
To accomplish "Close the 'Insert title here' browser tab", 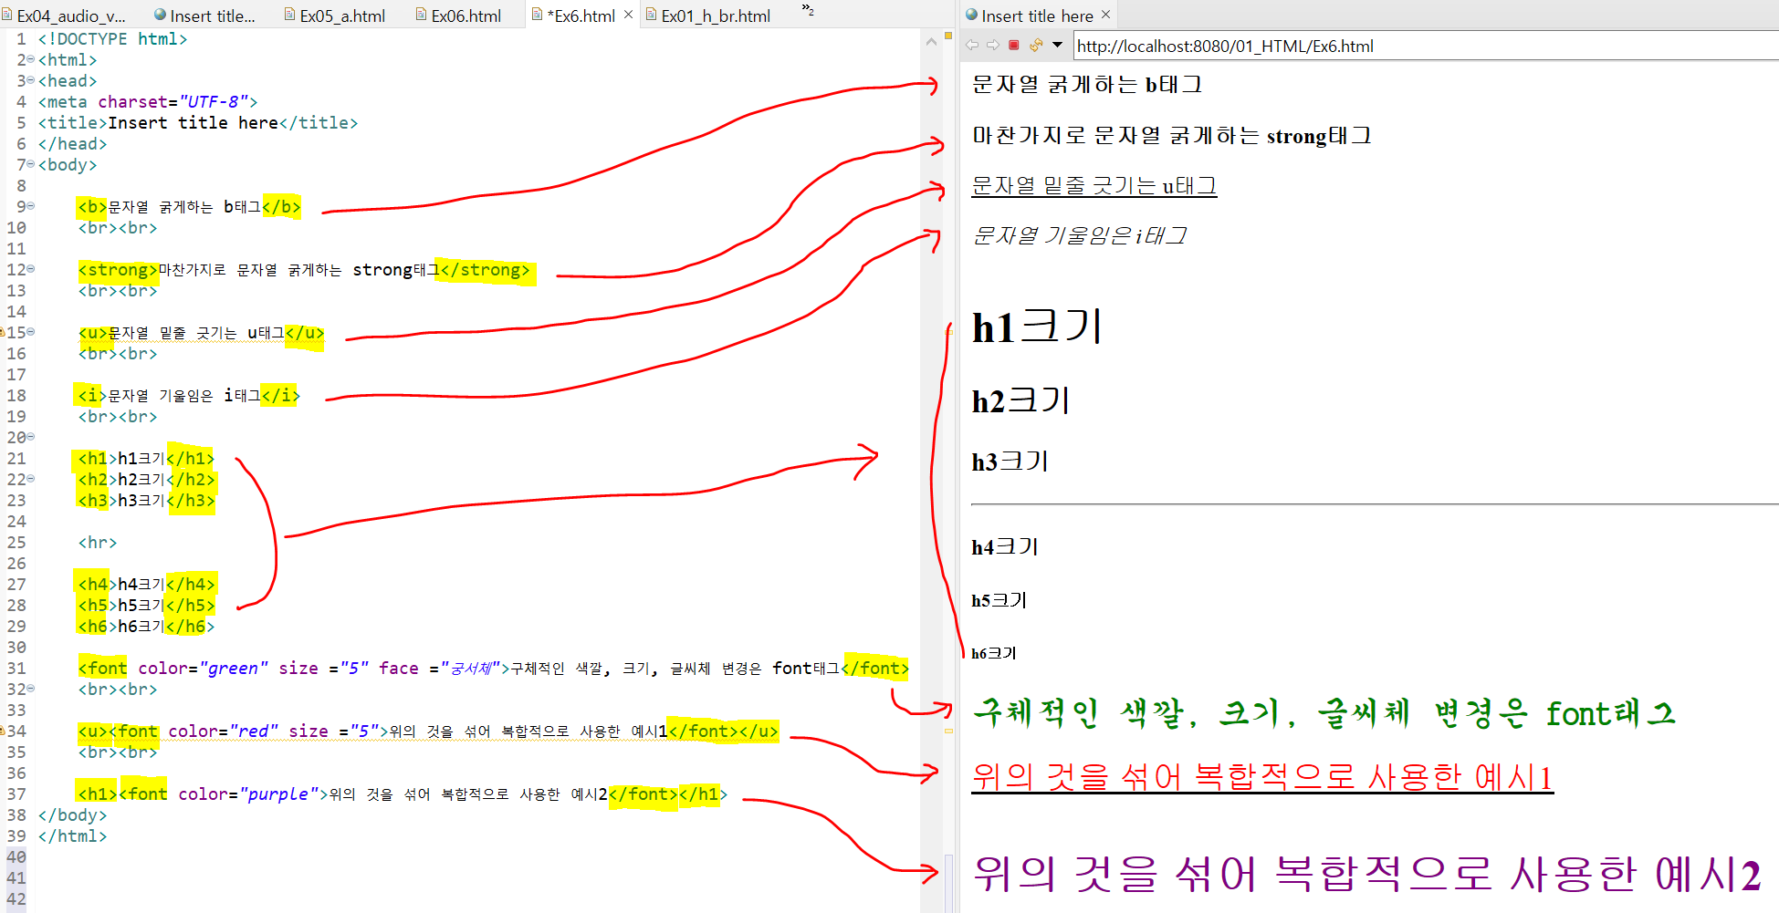I will 1105,15.
